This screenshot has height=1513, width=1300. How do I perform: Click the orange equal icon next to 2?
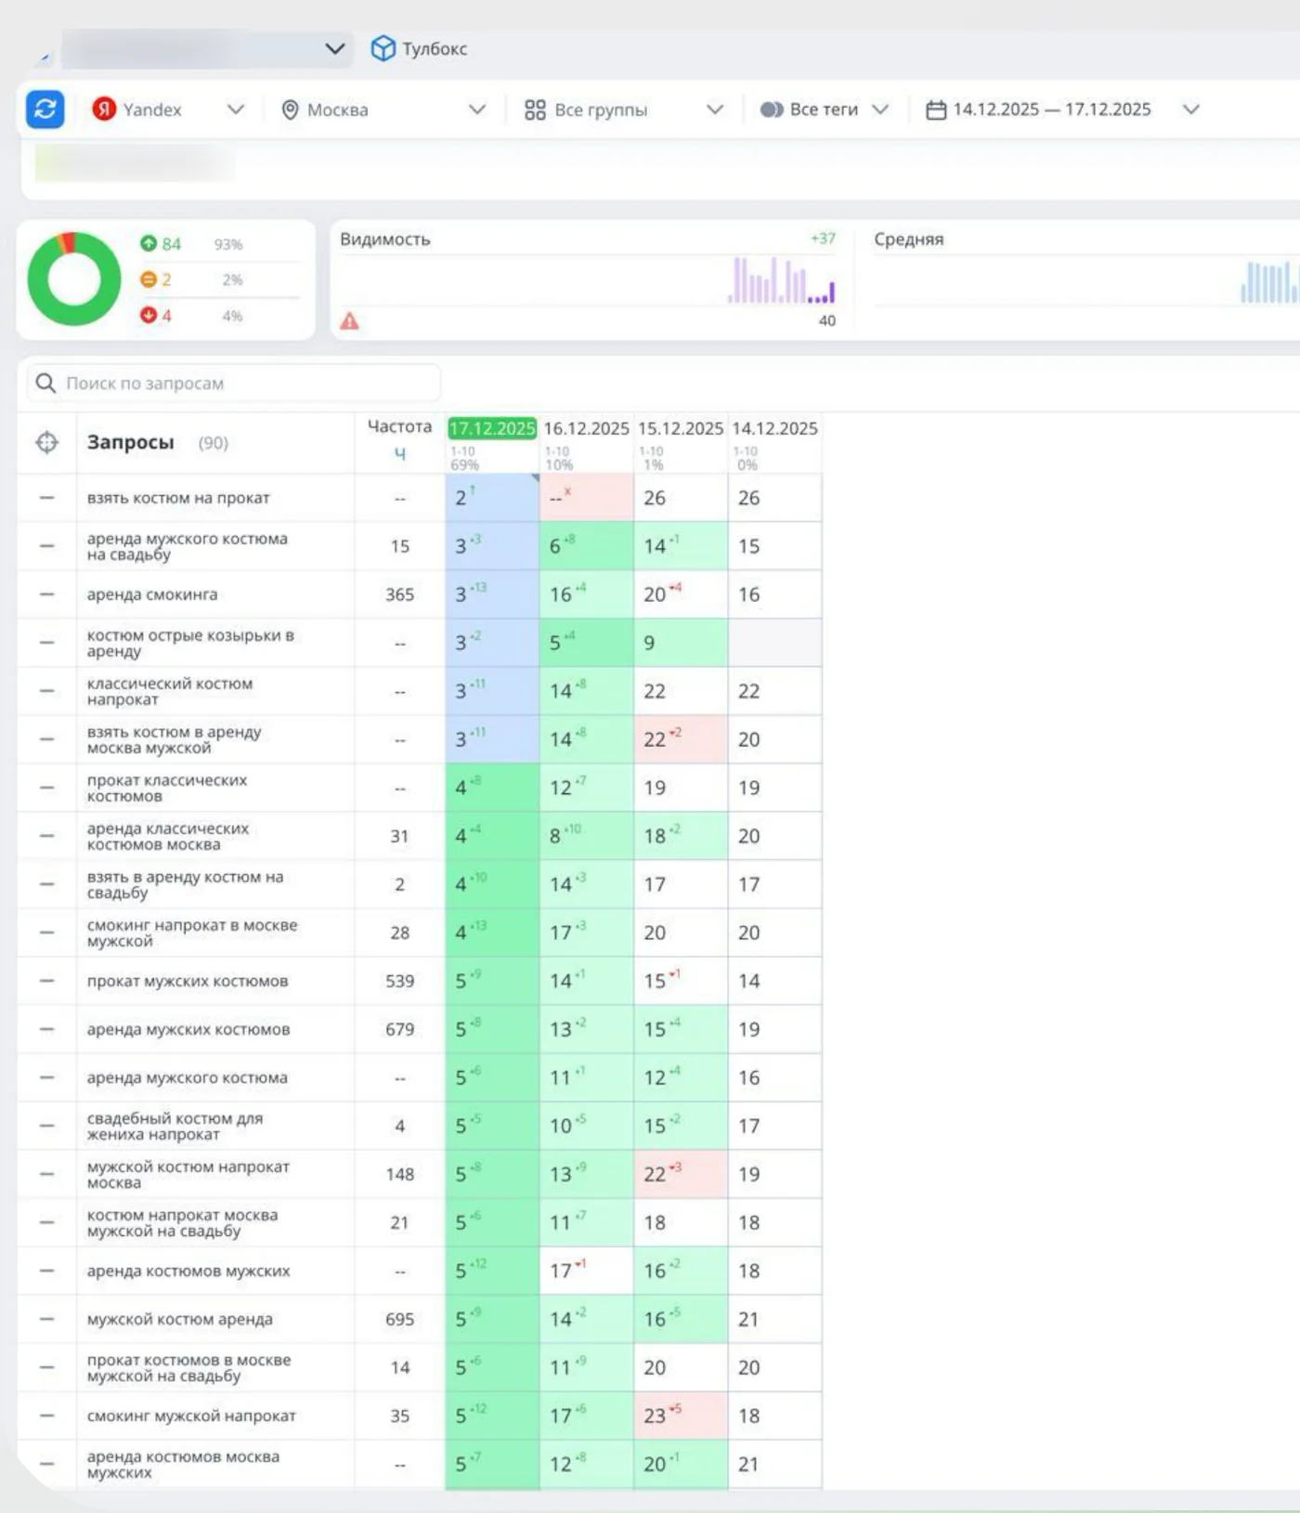point(149,280)
